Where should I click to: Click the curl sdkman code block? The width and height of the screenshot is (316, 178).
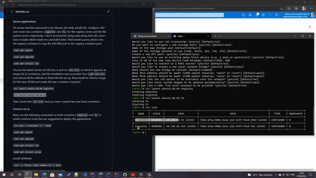tap(37, 165)
